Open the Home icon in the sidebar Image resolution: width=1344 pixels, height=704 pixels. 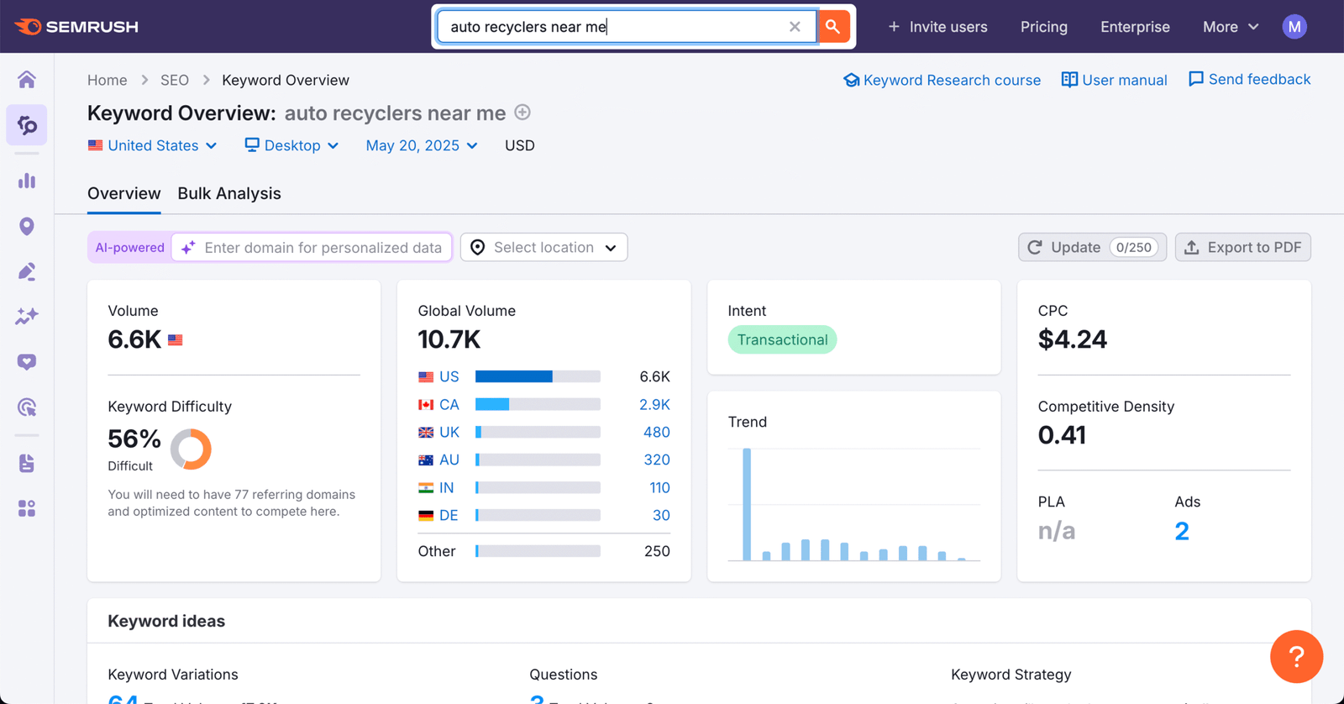[27, 79]
